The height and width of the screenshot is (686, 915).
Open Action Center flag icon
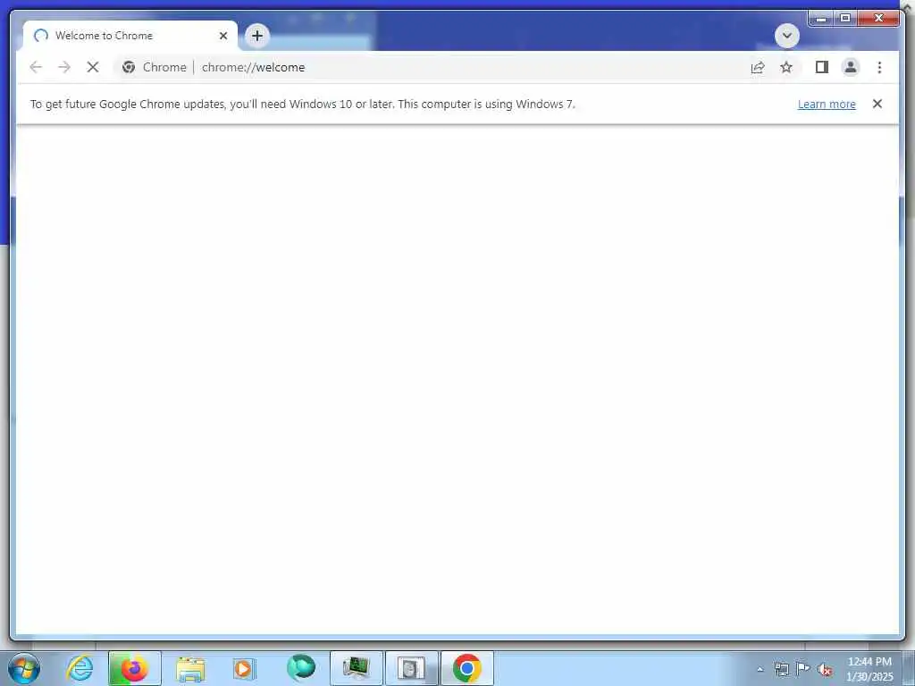pyautogui.click(x=803, y=668)
